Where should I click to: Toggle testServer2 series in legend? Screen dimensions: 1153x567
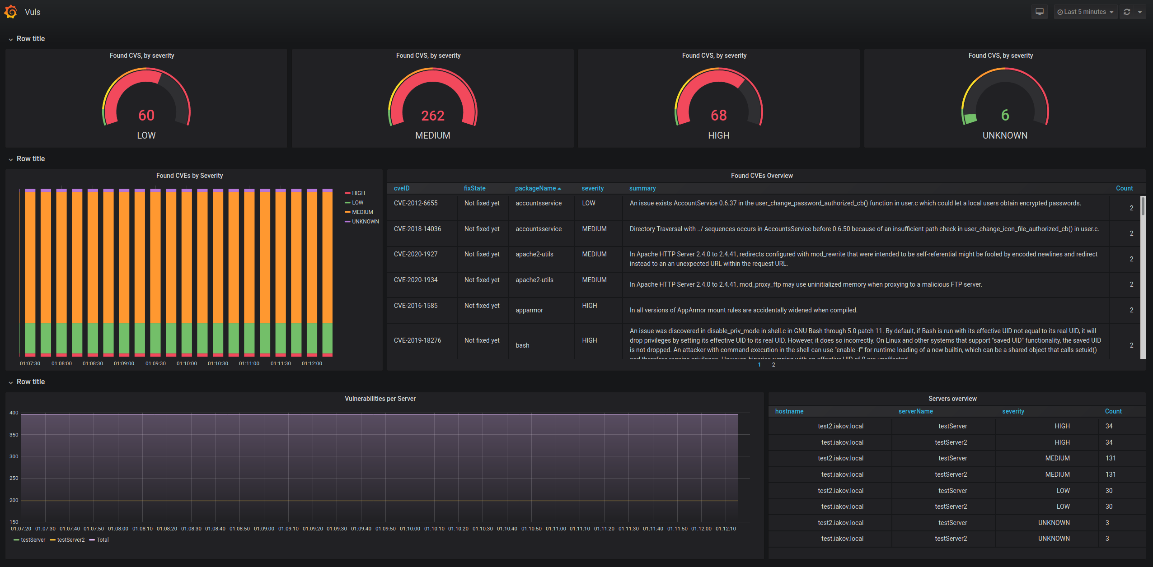pyautogui.click(x=70, y=540)
